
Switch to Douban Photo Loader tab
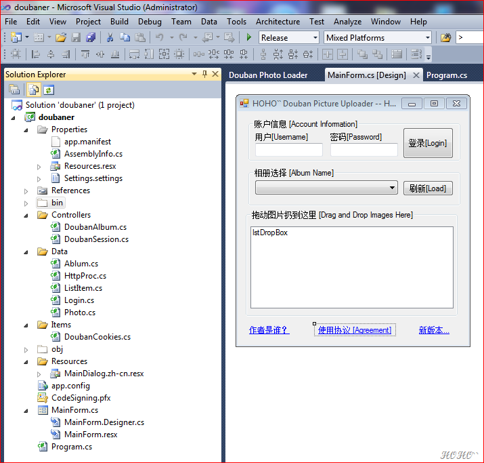268,75
